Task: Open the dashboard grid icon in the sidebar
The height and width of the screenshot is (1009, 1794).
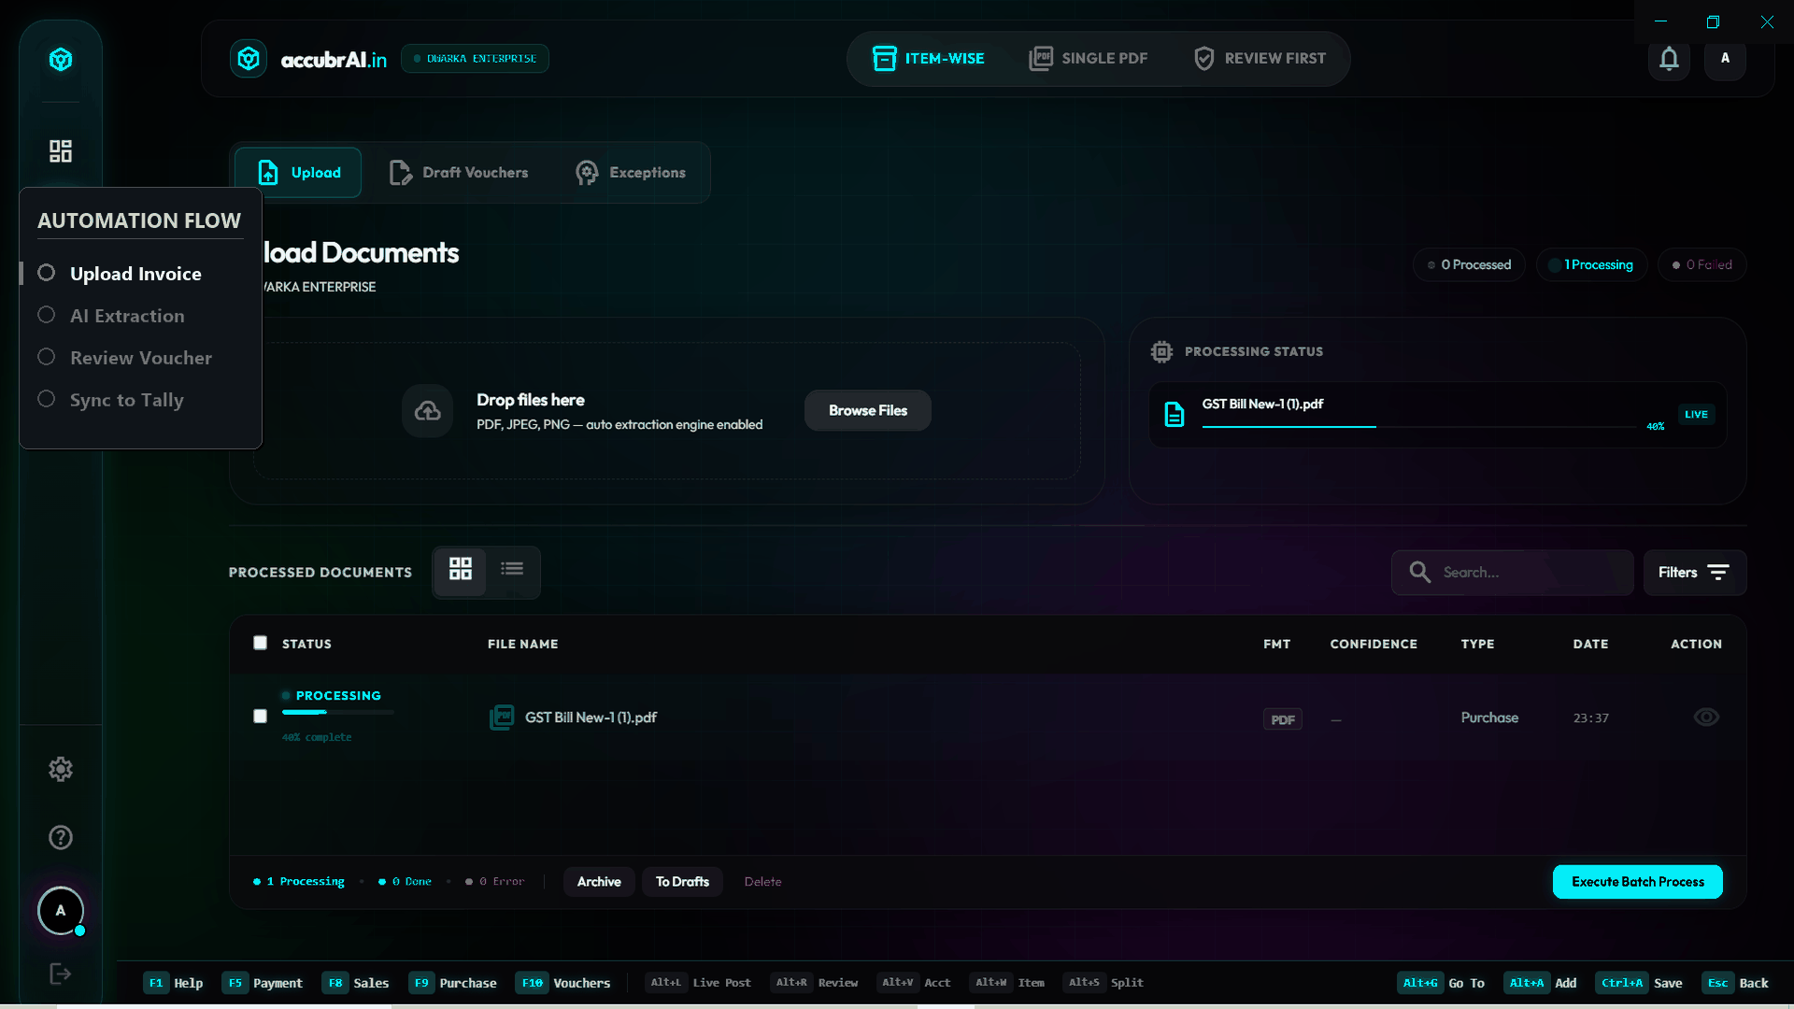Action: click(61, 151)
